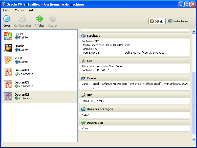The width and height of the screenshot is (197, 148).
Task: Click the Contrôleur SATA label
Action: point(91,49)
